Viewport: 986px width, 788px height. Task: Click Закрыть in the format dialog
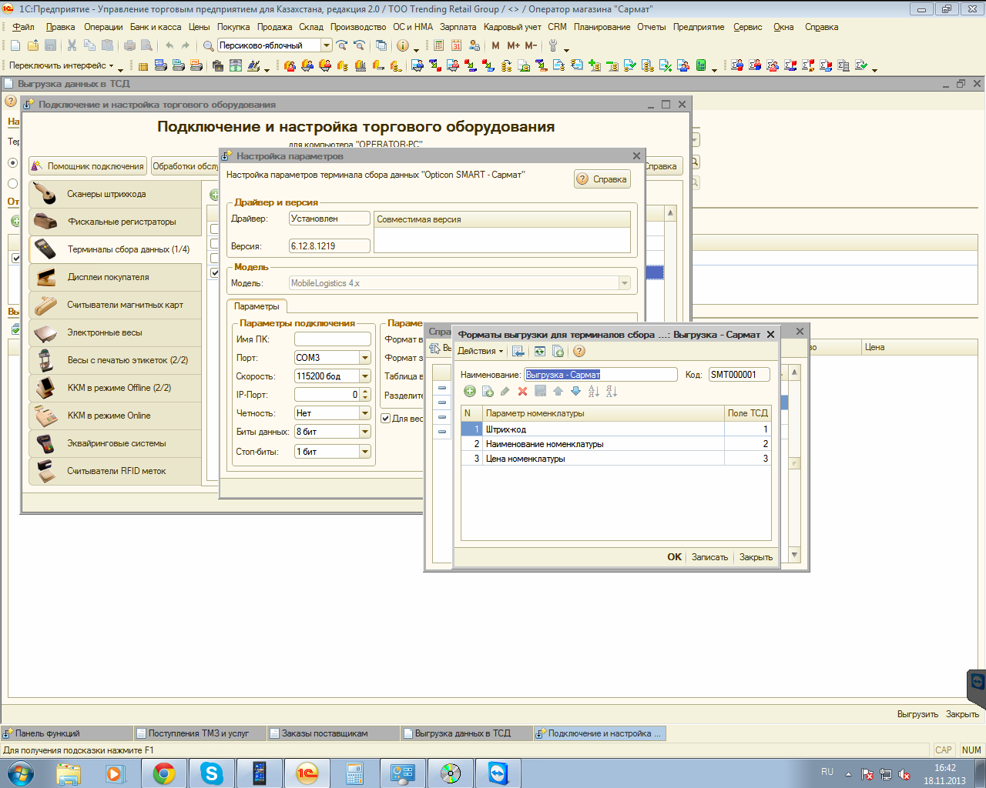click(x=756, y=557)
